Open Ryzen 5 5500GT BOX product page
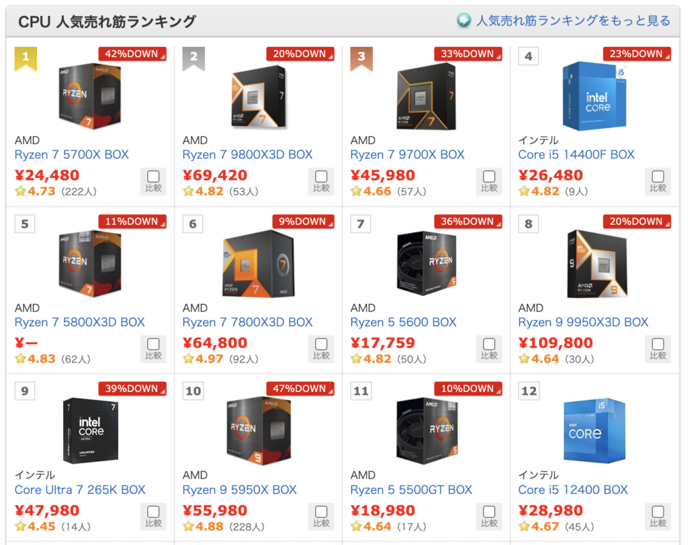Image resolution: width=688 pixels, height=545 pixels. 411,489
